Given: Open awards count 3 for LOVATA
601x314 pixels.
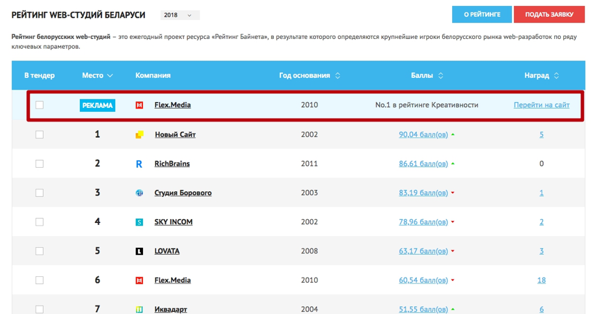Looking at the screenshot, I should coord(542,251).
